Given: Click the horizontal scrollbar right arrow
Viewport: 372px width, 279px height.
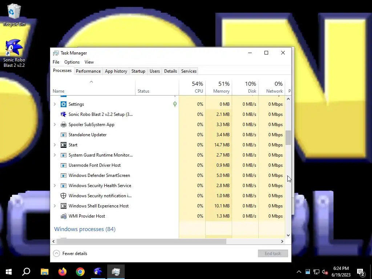Looking at the screenshot, I should tap(282, 241).
